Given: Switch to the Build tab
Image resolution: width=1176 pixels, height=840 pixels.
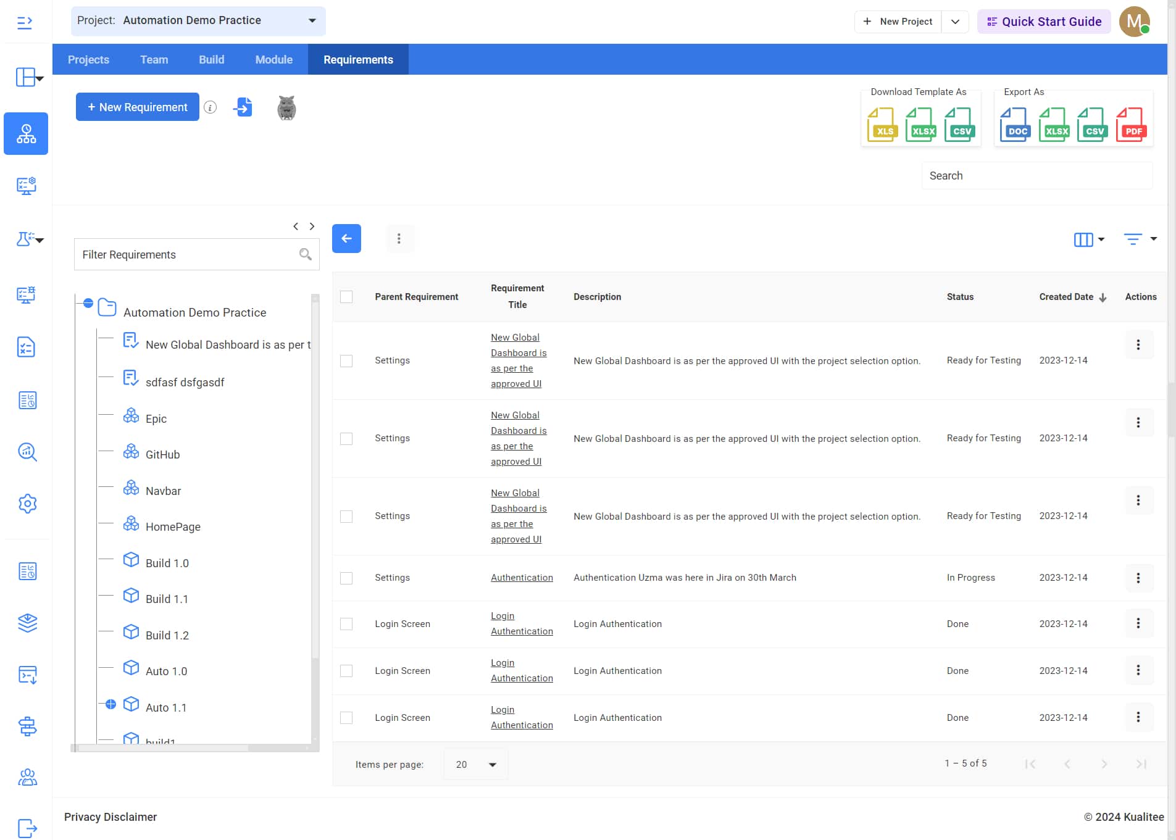Looking at the screenshot, I should click(211, 60).
